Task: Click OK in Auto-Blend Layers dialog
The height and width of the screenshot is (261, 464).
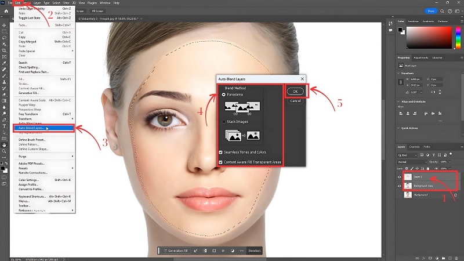Action: pyautogui.click(x=295, y=92)
